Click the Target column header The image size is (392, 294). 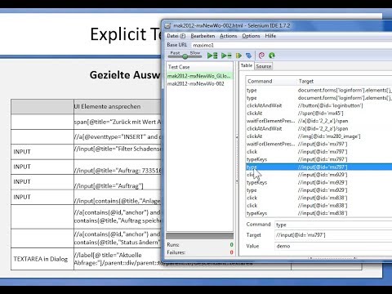(345, 81)
